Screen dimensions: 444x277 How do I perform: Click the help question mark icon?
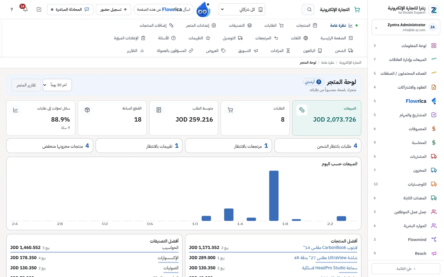pos(12,10)
